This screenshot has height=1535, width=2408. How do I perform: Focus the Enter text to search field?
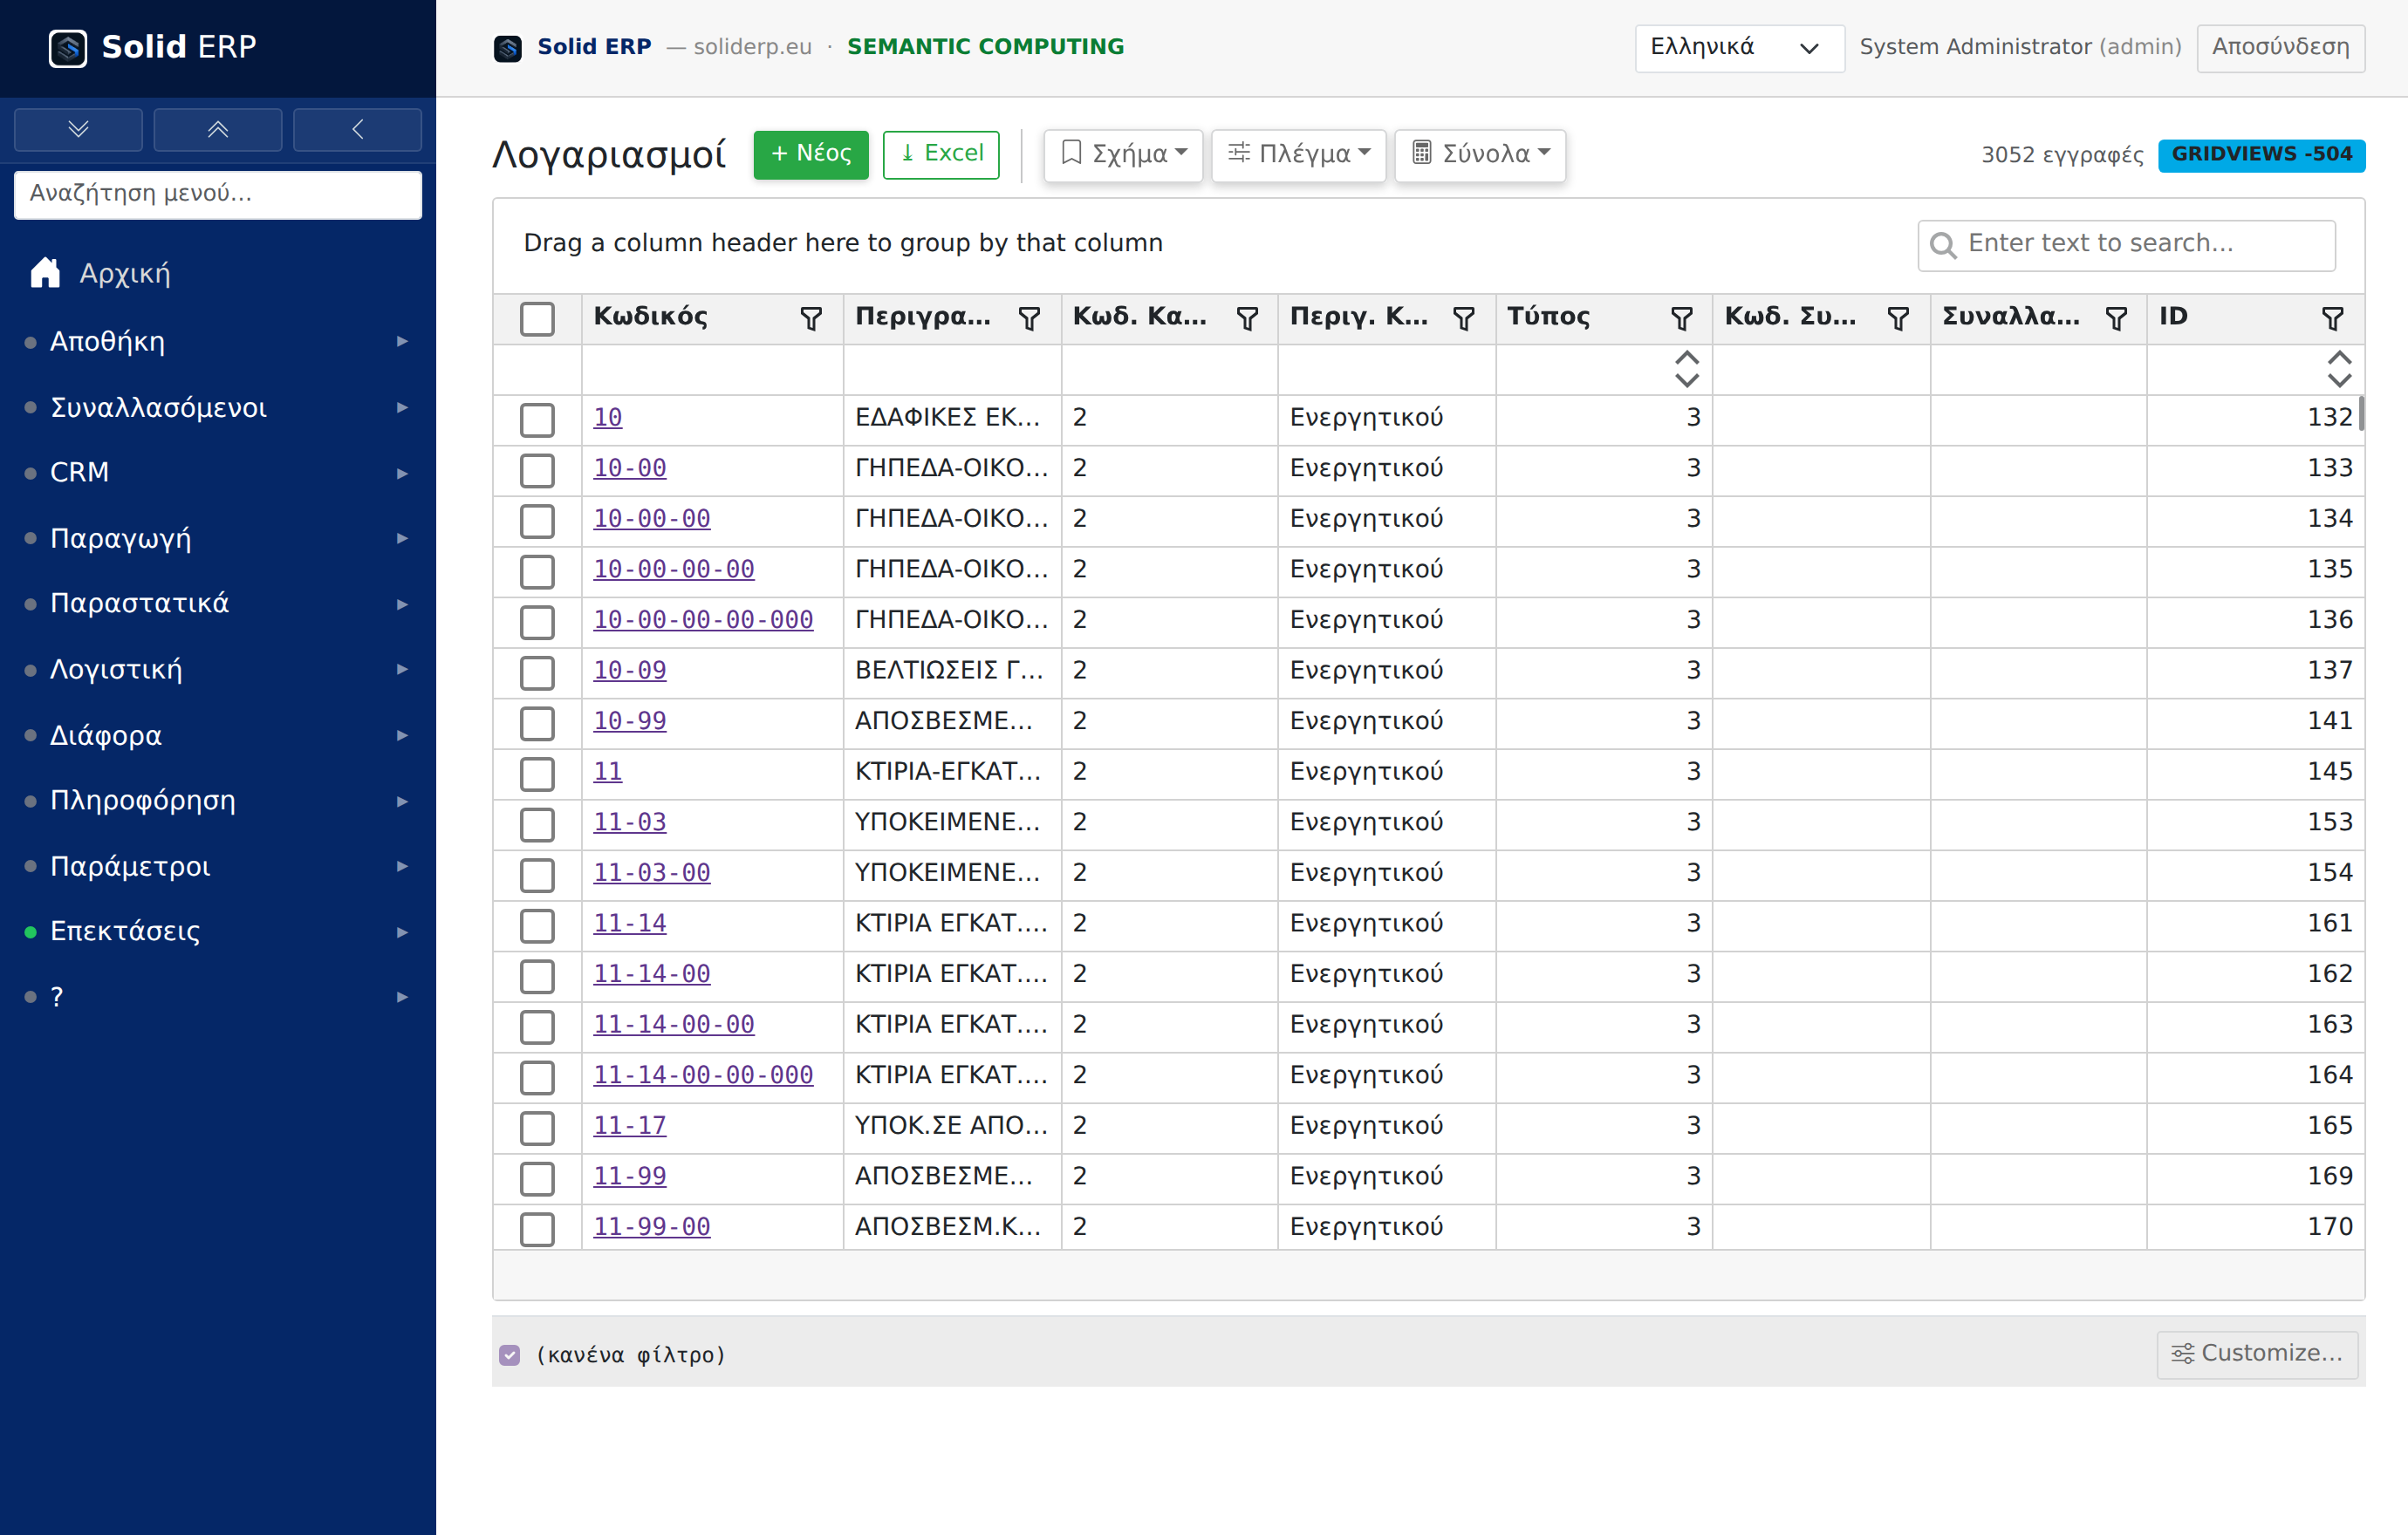2126,245
